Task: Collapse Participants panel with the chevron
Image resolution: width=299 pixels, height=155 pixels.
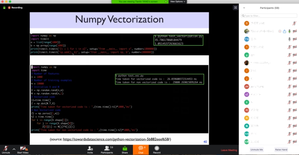Action: click(244, 8)
